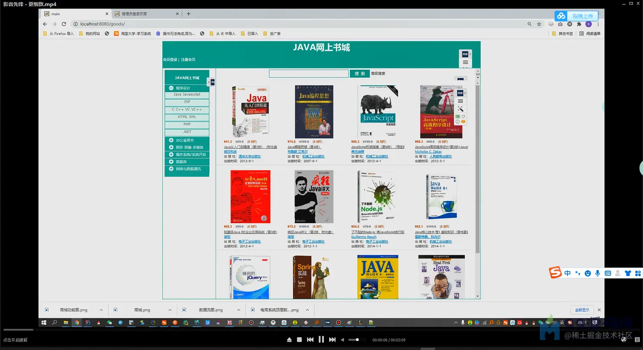Image resolution: width=643 pixels, height=350 pixels.
Task: Go back in browser history
Action: click(45, 24)
